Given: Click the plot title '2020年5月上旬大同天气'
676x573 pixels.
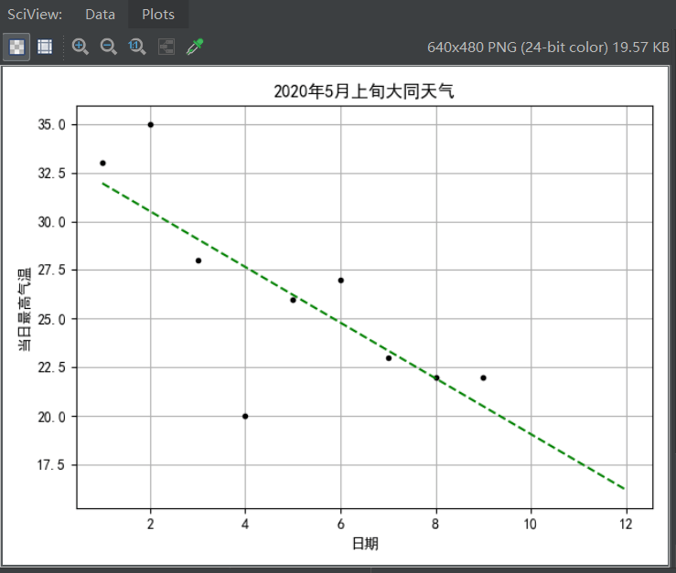Looking at the screenshot, I should (364, 91).
